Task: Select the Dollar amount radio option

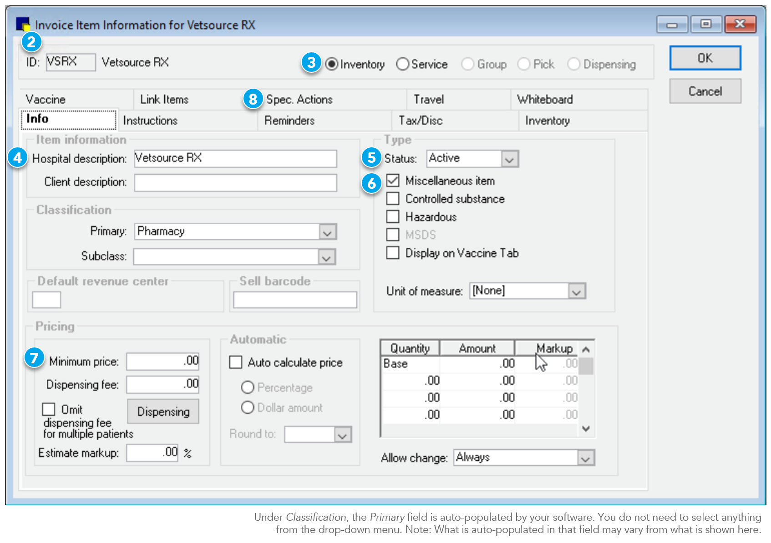Action: coord(248,407)
